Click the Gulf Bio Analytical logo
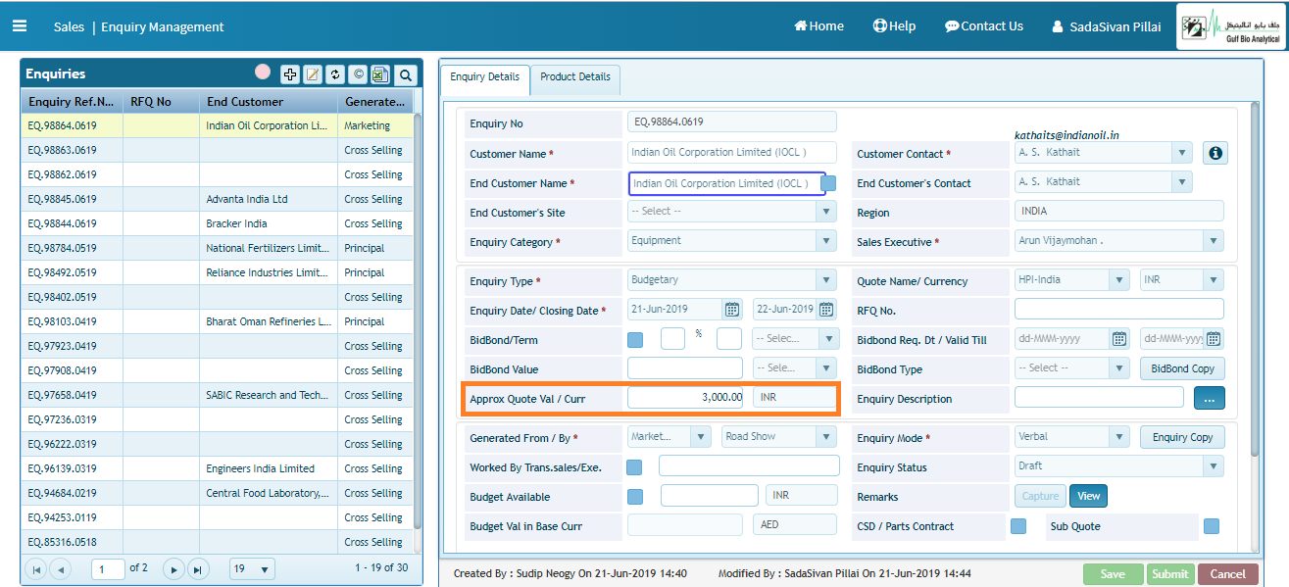The width and height of the screenshot is (1289, 587). click(x=1231, y=26)
